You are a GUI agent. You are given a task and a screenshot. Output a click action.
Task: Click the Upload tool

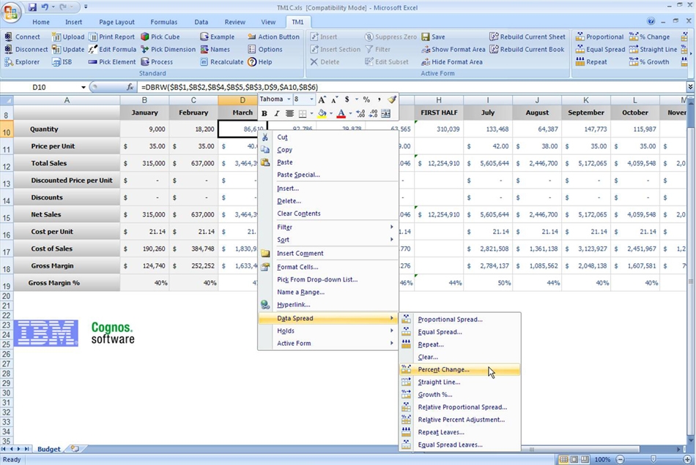coord(68,37)
